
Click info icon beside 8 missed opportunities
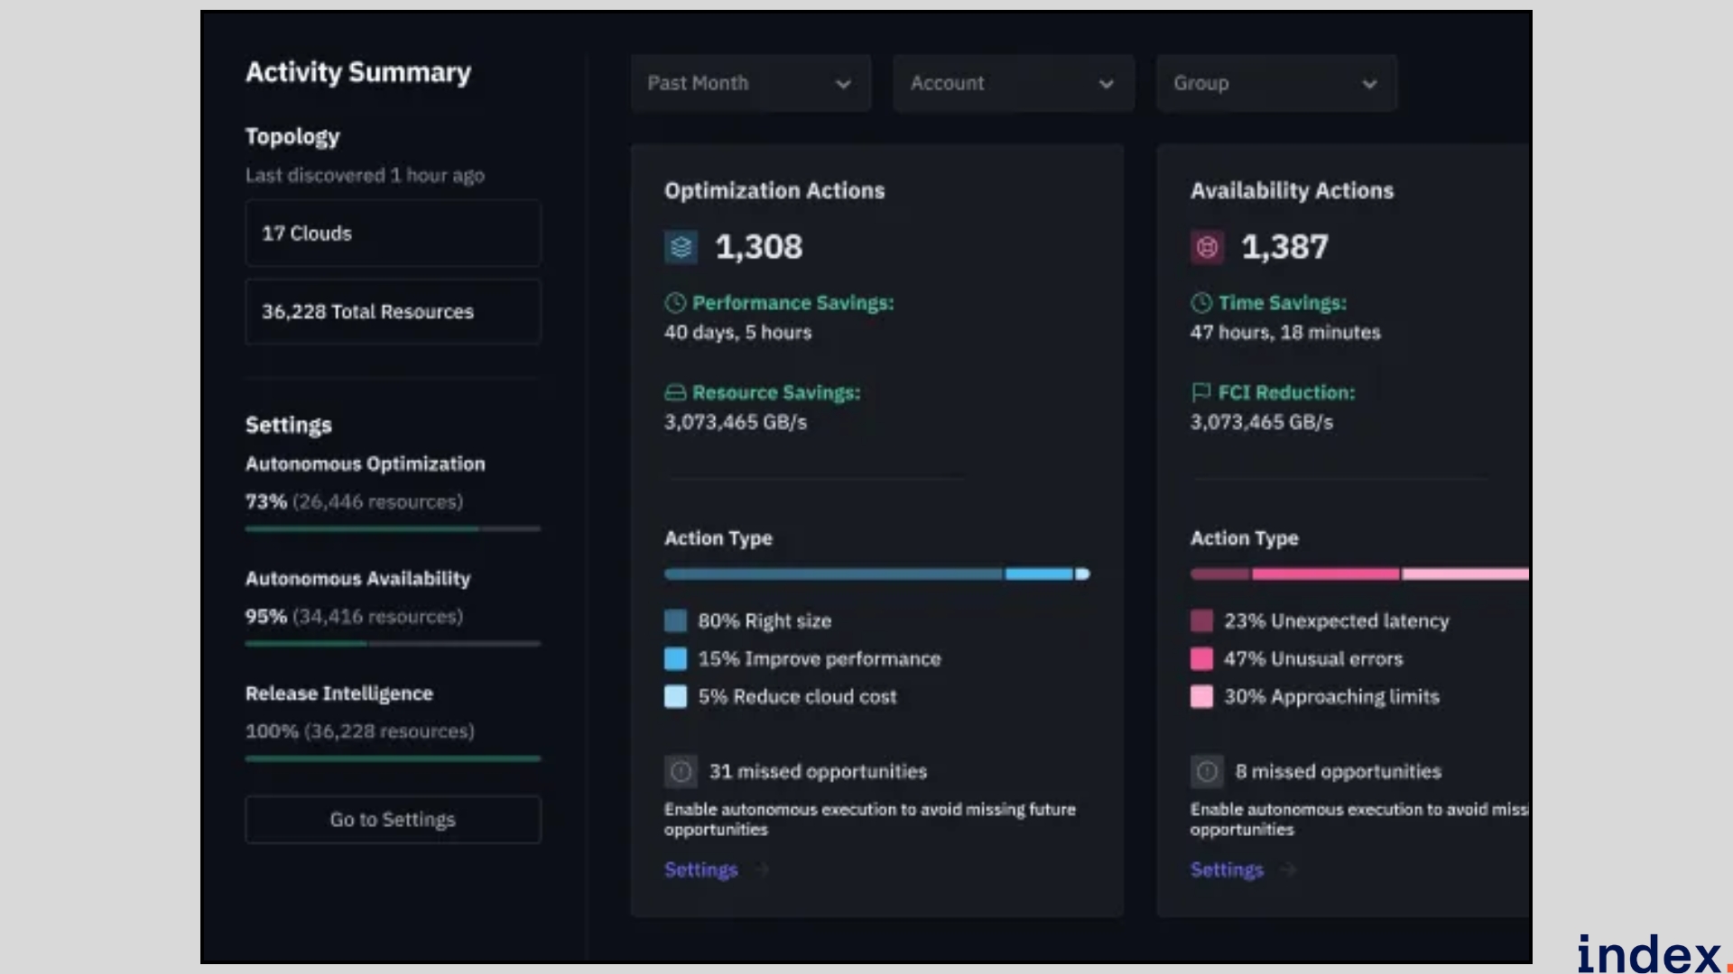click(1207, 772)
